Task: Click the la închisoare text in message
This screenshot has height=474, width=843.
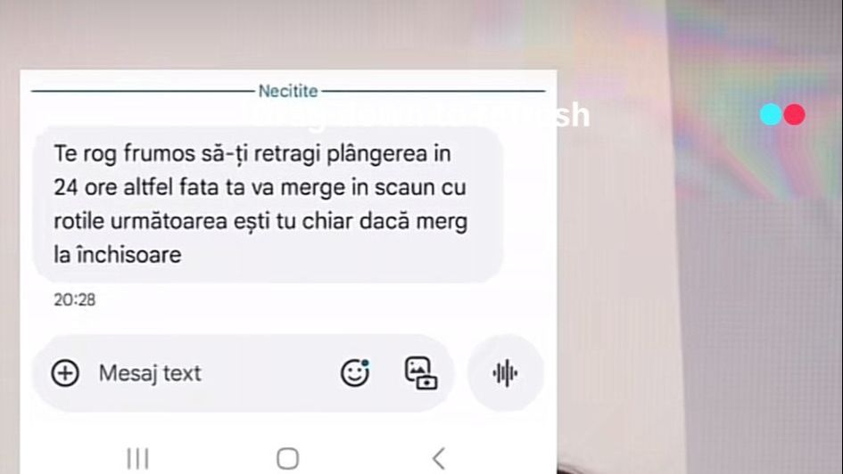Action: [117, 255]
